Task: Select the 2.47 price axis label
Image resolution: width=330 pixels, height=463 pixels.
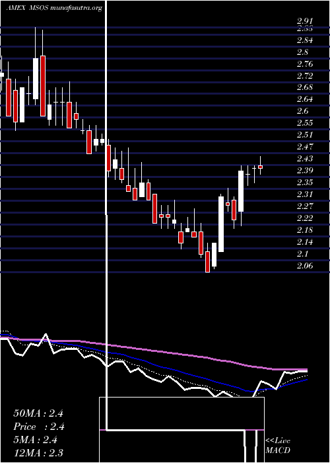Action: tap(305, 146)
